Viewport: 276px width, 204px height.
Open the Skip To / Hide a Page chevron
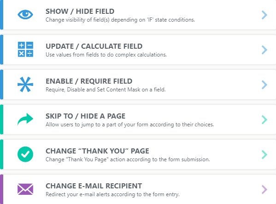pos(264,120)
